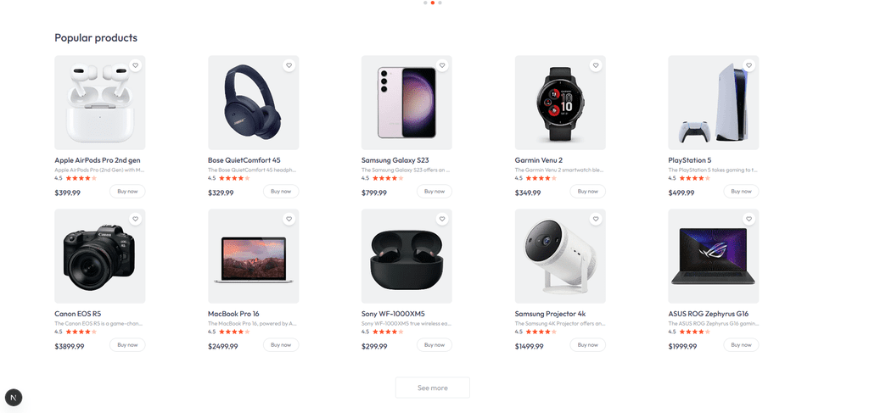The image size is (869, 413).
Task: Toggle favorite heart on Samsung Projector 4k
Action: pyautogui.click(x=596, y=220)
